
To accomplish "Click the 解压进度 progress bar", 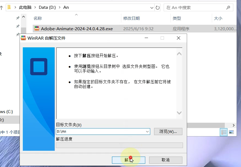I will (119, 145).
